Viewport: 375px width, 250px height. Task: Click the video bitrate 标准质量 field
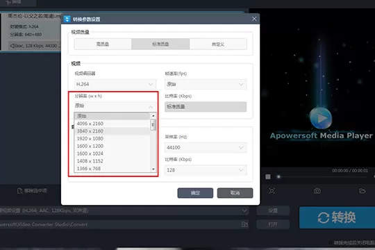[x=206, y=107]
